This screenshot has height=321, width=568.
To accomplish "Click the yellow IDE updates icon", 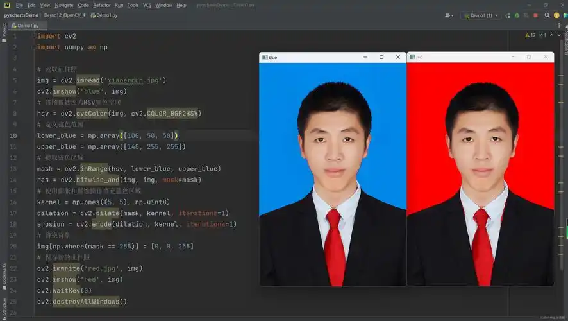I will click(x=556, y=15).
